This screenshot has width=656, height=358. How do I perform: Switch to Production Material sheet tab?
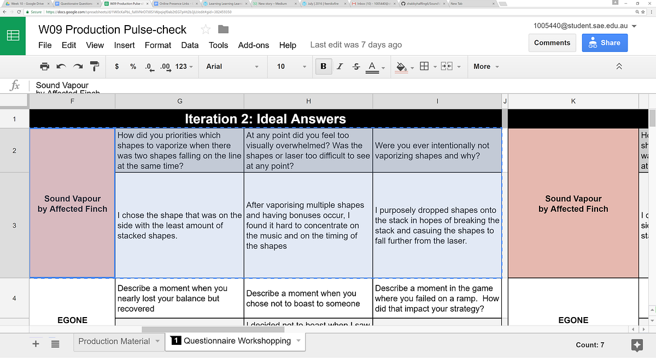[114, 341]
